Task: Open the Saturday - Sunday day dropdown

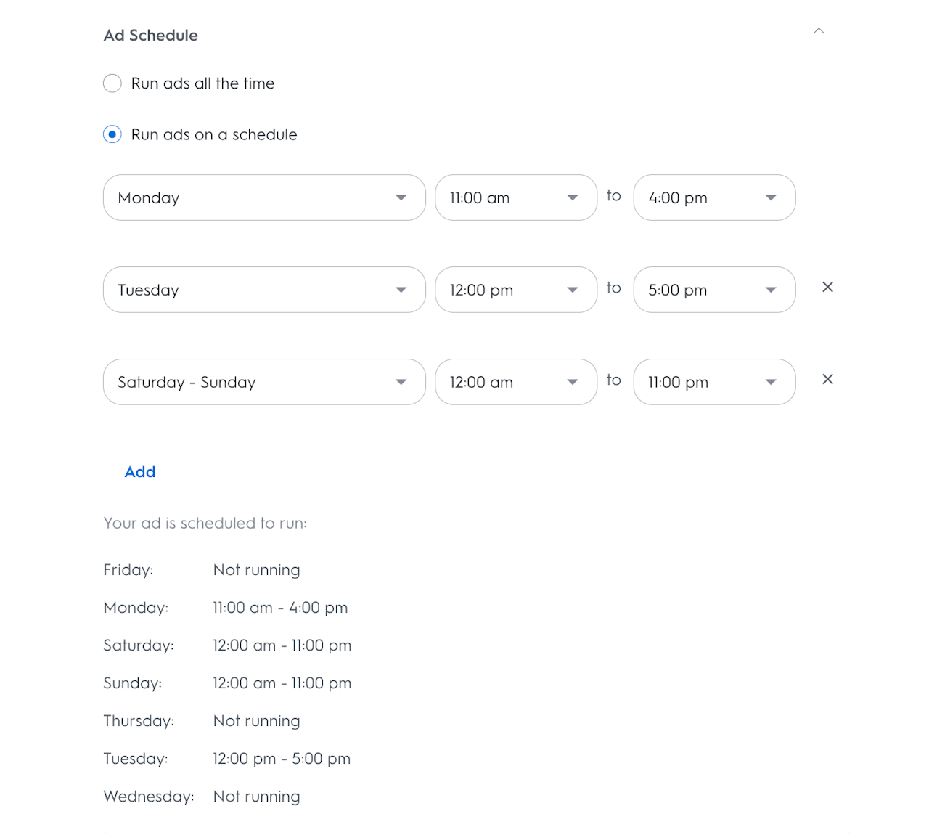Action: (x=263, y=382)
